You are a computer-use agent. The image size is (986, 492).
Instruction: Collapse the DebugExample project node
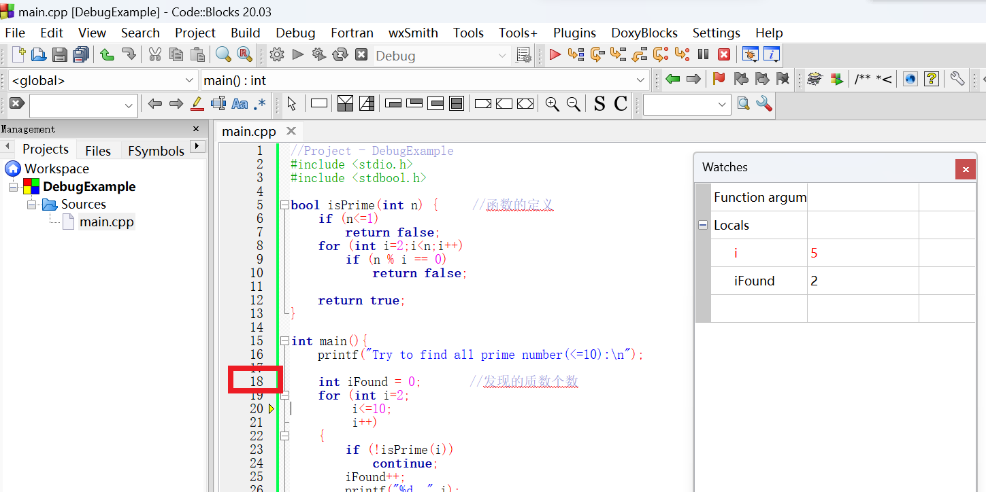(x=14, y=187)
